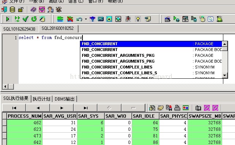The height and width of the screenshot is (145, 235).
Task: Commit using the green checkmark icon
Action: [x=26, y=19]
